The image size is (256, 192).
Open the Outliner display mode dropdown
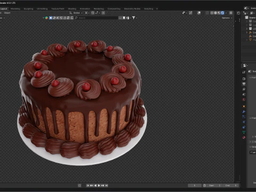click(x=253, y=13)
